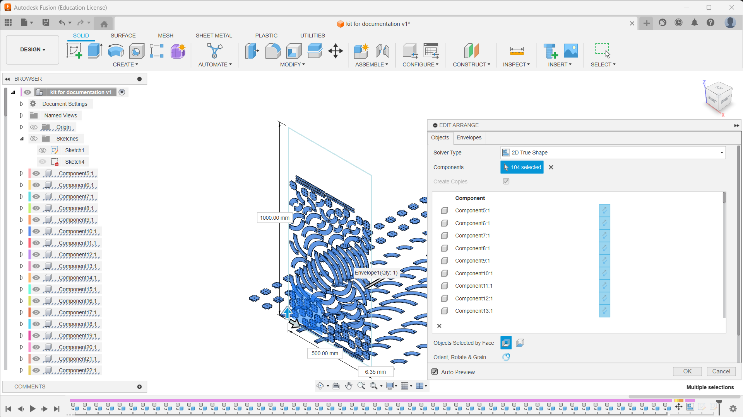
Task: Click the Fillet tool icon
Action: click(273, 51)
